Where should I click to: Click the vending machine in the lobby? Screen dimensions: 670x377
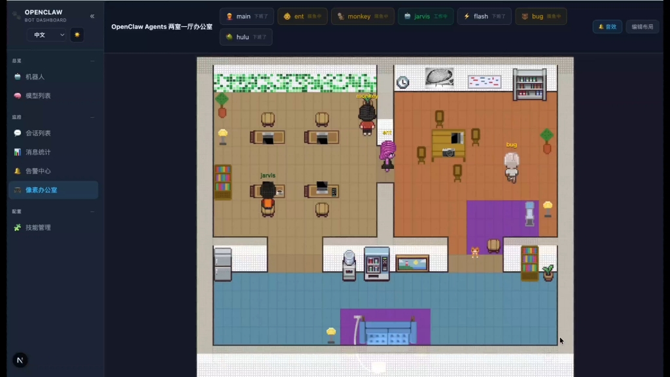[x=376, y=264]
